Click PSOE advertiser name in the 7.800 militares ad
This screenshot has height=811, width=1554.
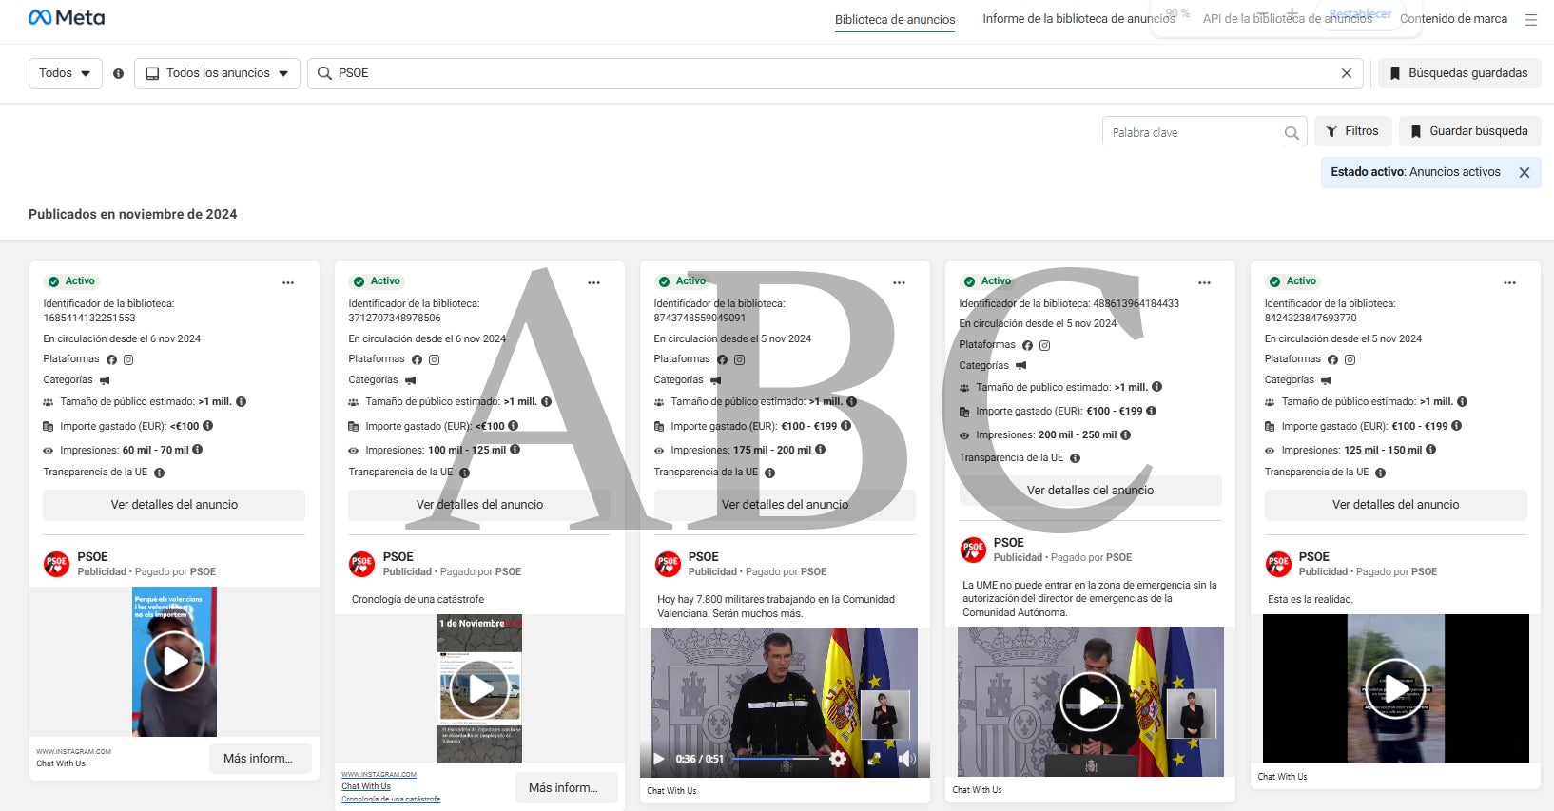click(704, 557)
